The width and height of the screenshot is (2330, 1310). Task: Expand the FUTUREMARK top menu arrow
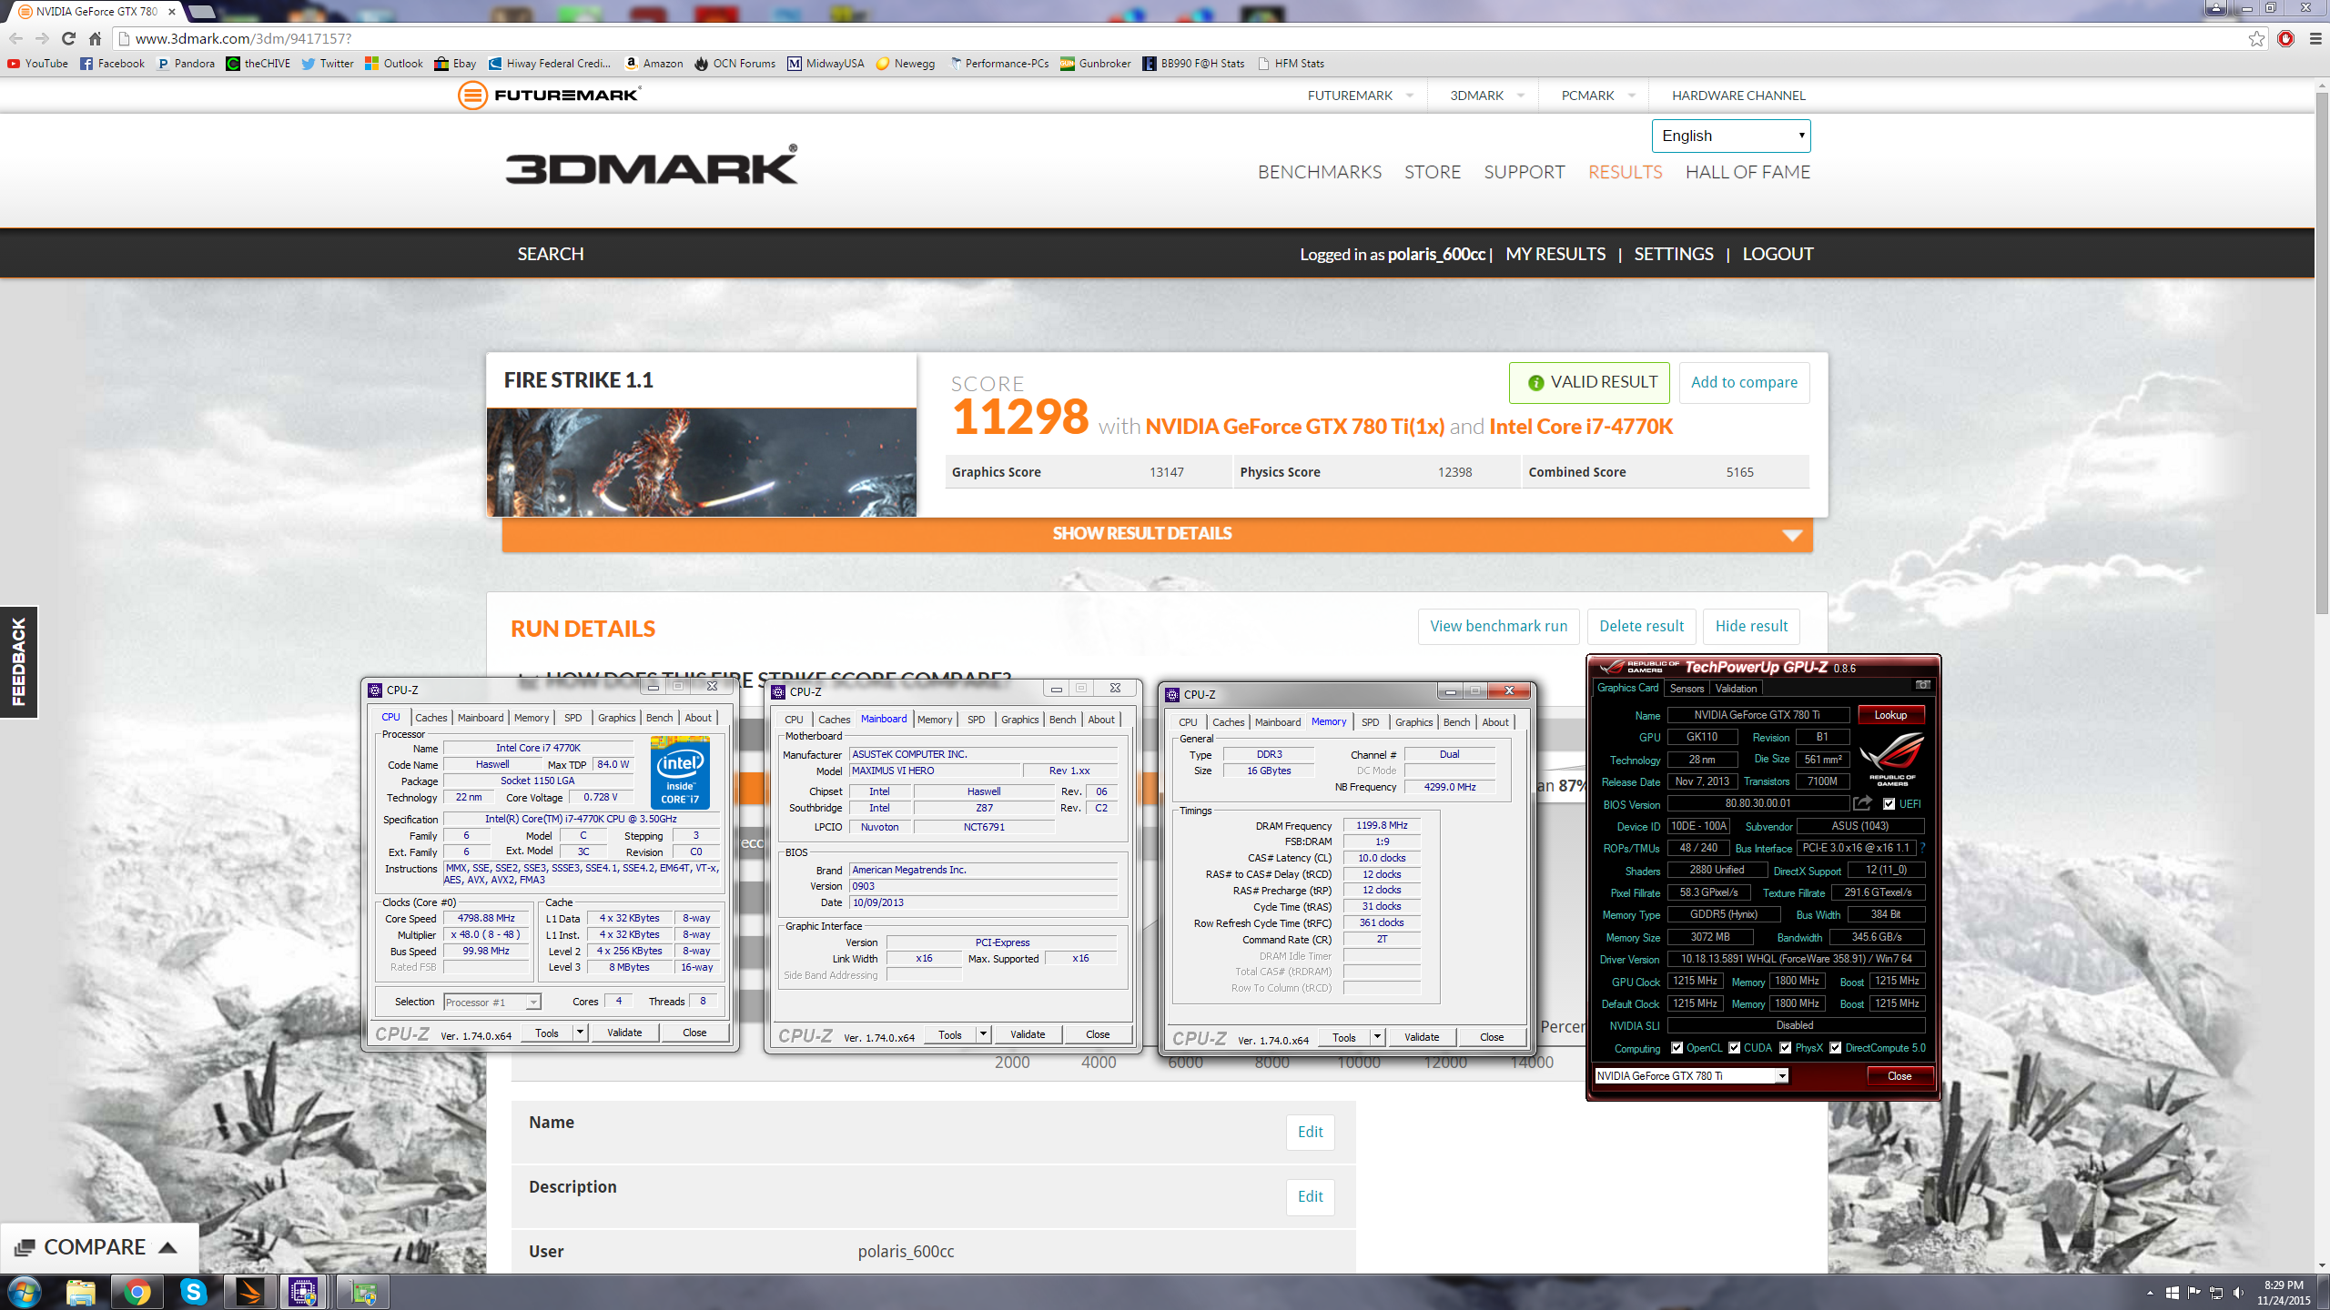[x=1410, y=96]
